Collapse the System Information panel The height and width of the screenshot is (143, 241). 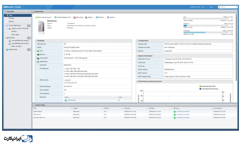click(x=137, y=56)
